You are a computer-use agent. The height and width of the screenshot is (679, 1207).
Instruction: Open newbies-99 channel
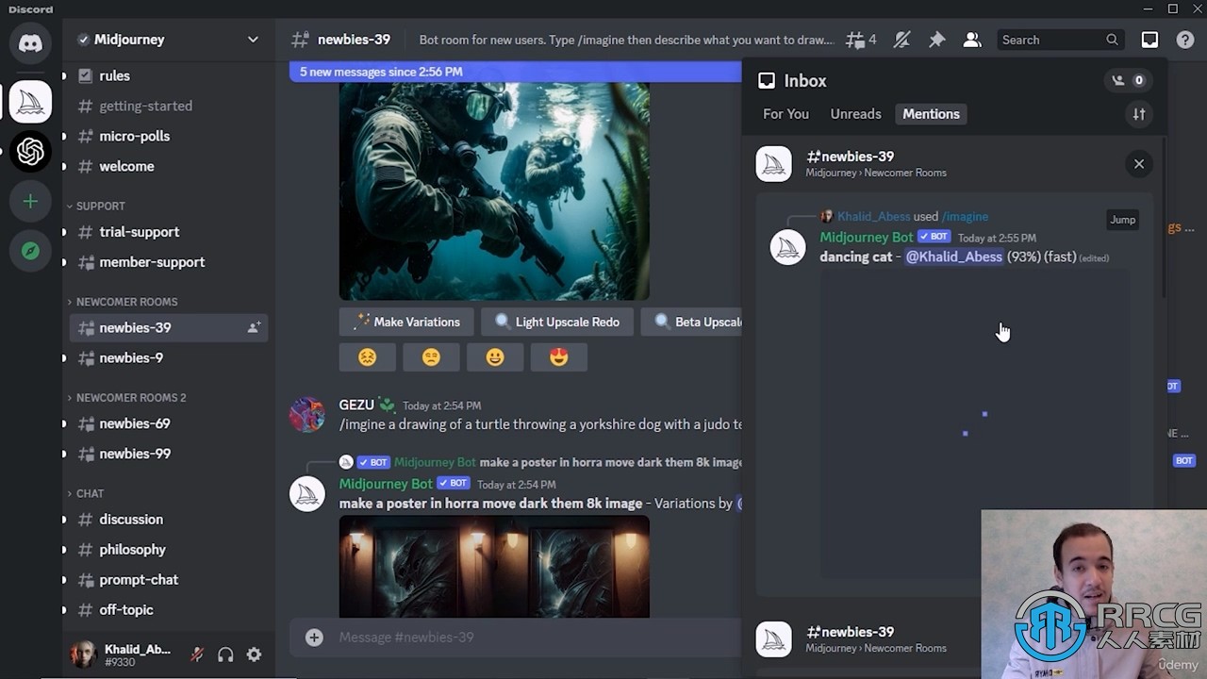(x=169, y=454)
